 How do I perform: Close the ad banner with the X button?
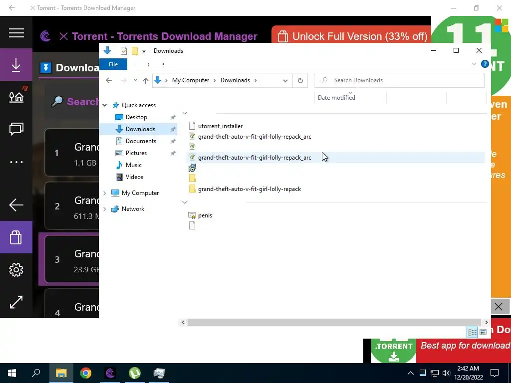[499, 307]
